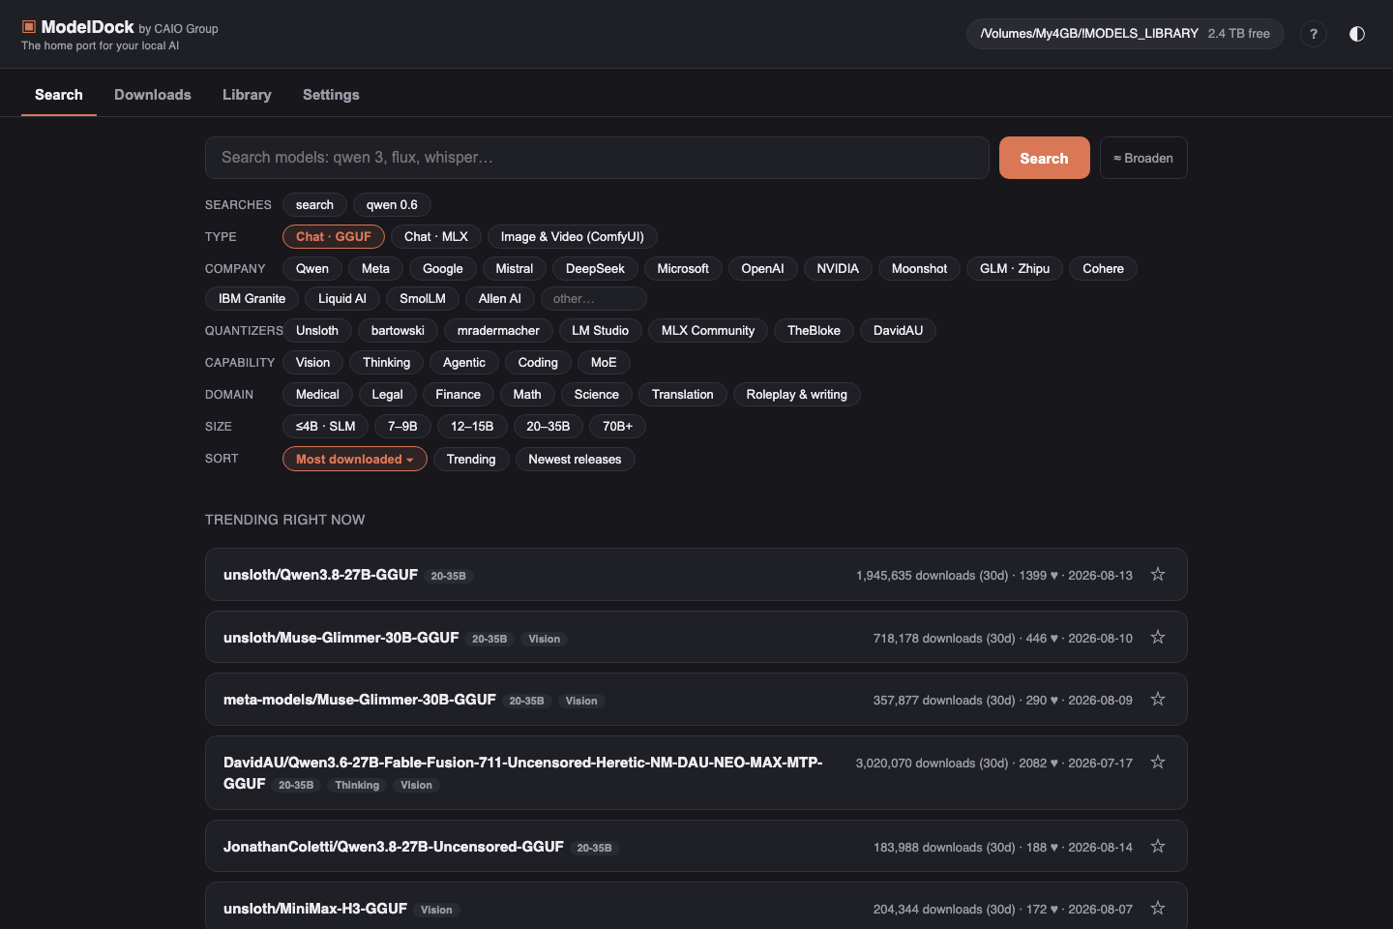Filter by company Microsoft
This screenshot has width=1393, height=929.
[x=683, y=269]
